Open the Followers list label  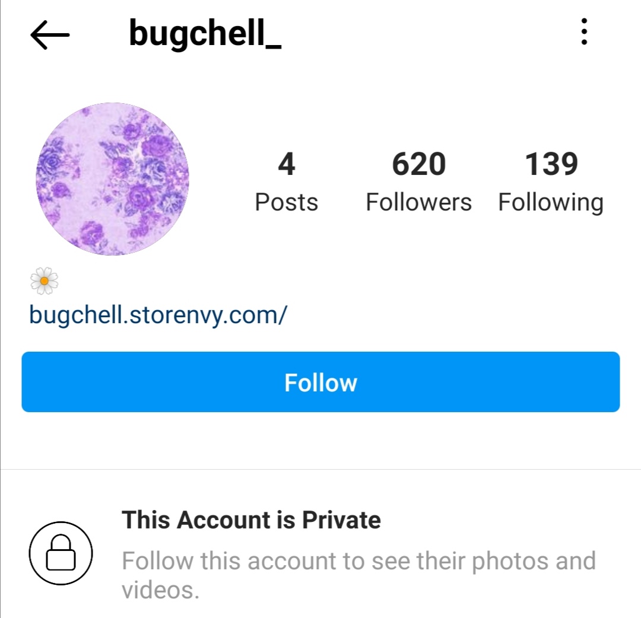(418, 202)
